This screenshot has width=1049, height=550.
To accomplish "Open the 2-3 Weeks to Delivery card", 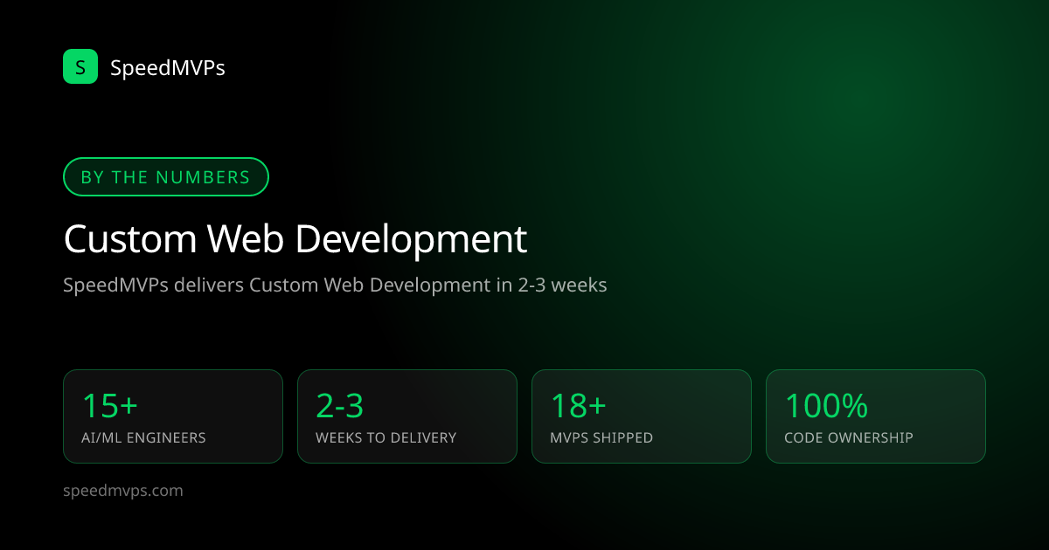I will (407, 416).
